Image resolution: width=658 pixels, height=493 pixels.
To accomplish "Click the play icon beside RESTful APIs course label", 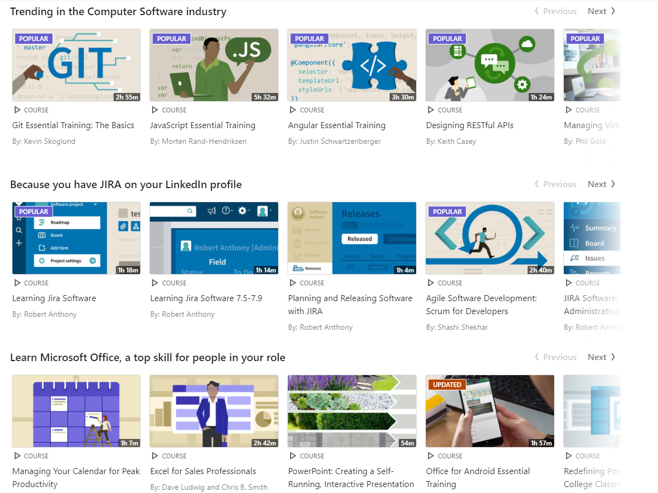I will (431, 110).
